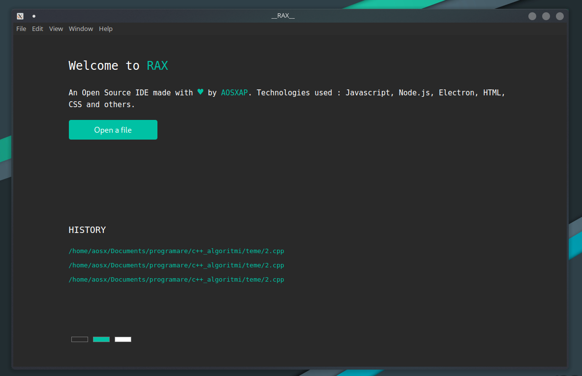Open the Edit menu

click(x=37, y=29)
